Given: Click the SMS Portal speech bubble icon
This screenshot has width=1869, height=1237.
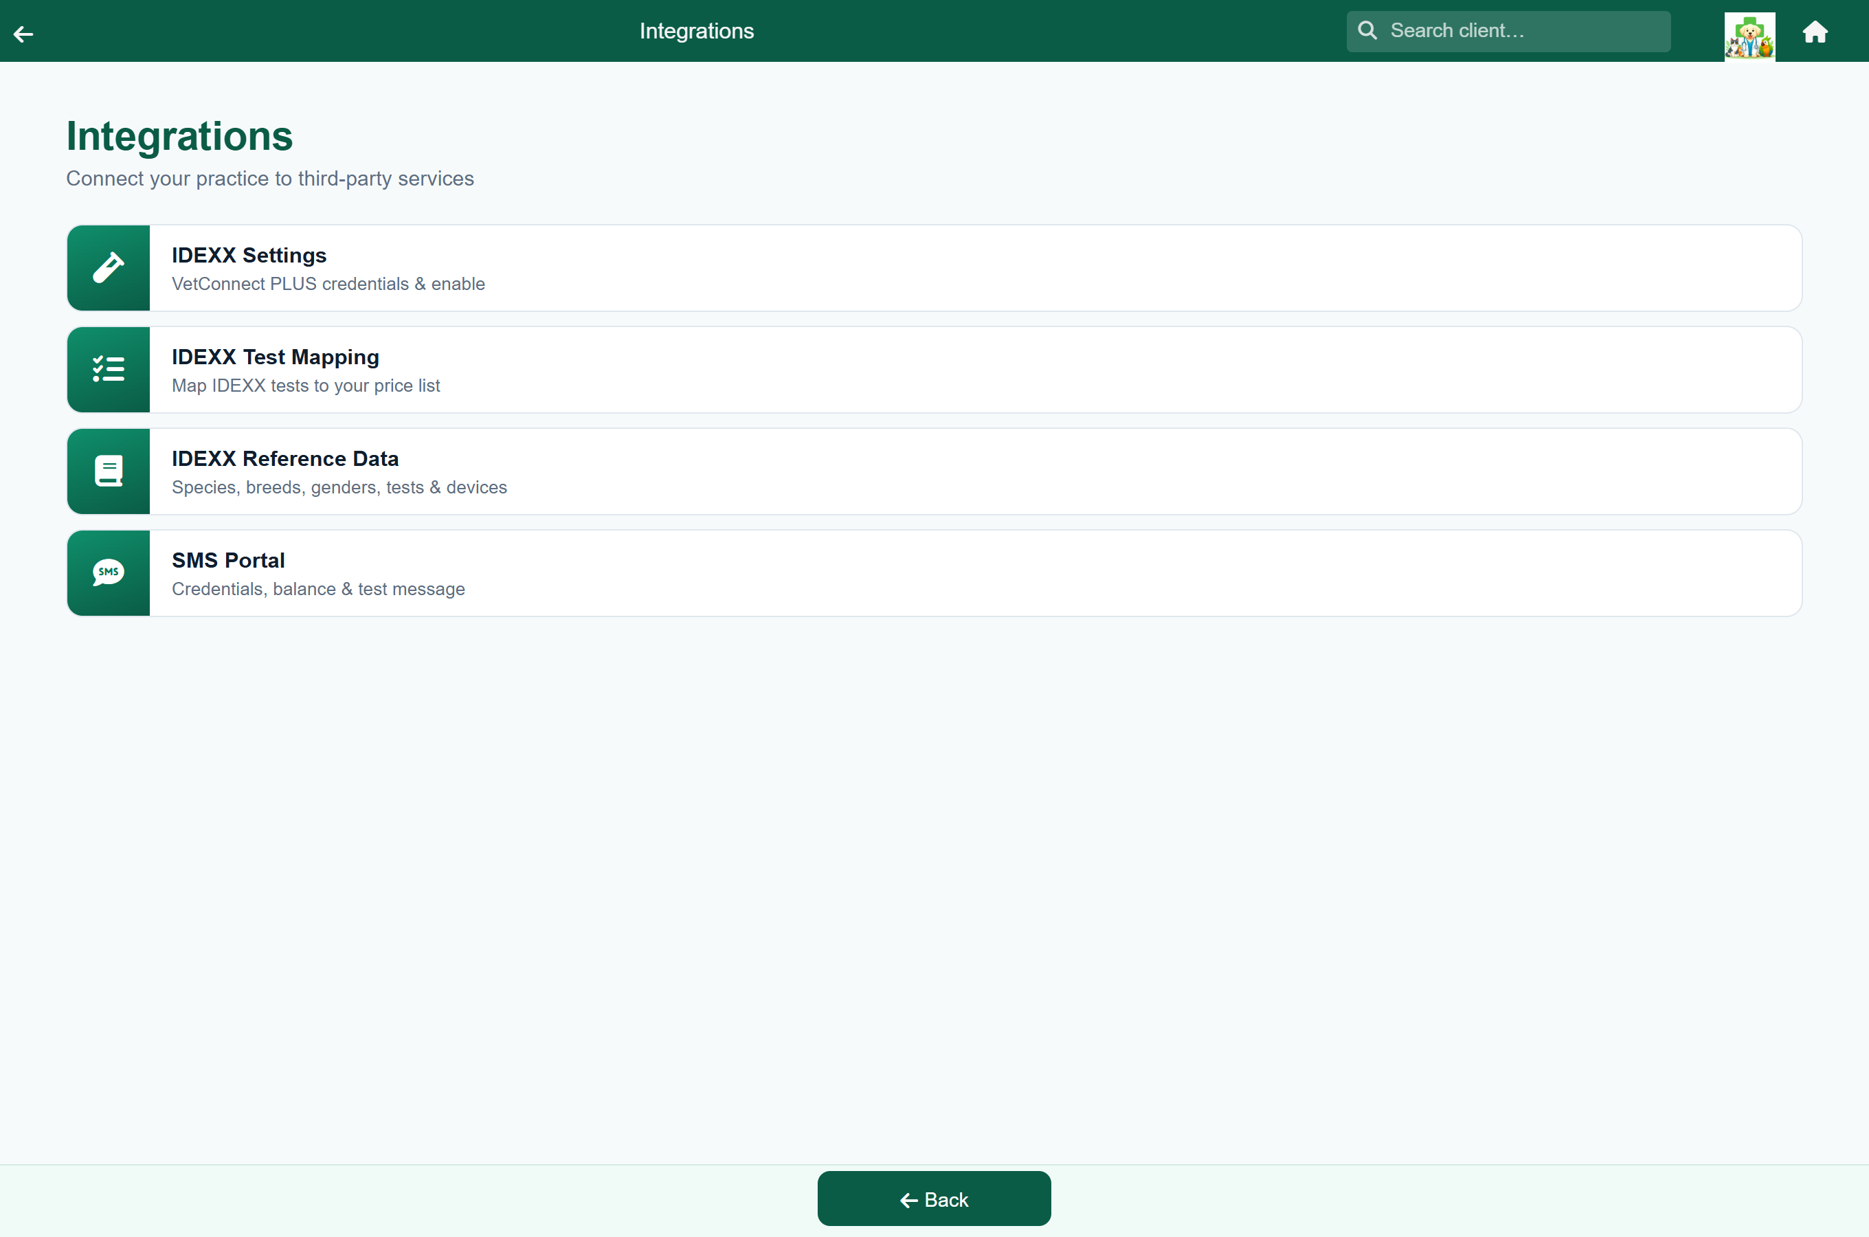Looking at the screenshot, I should 108,572.
